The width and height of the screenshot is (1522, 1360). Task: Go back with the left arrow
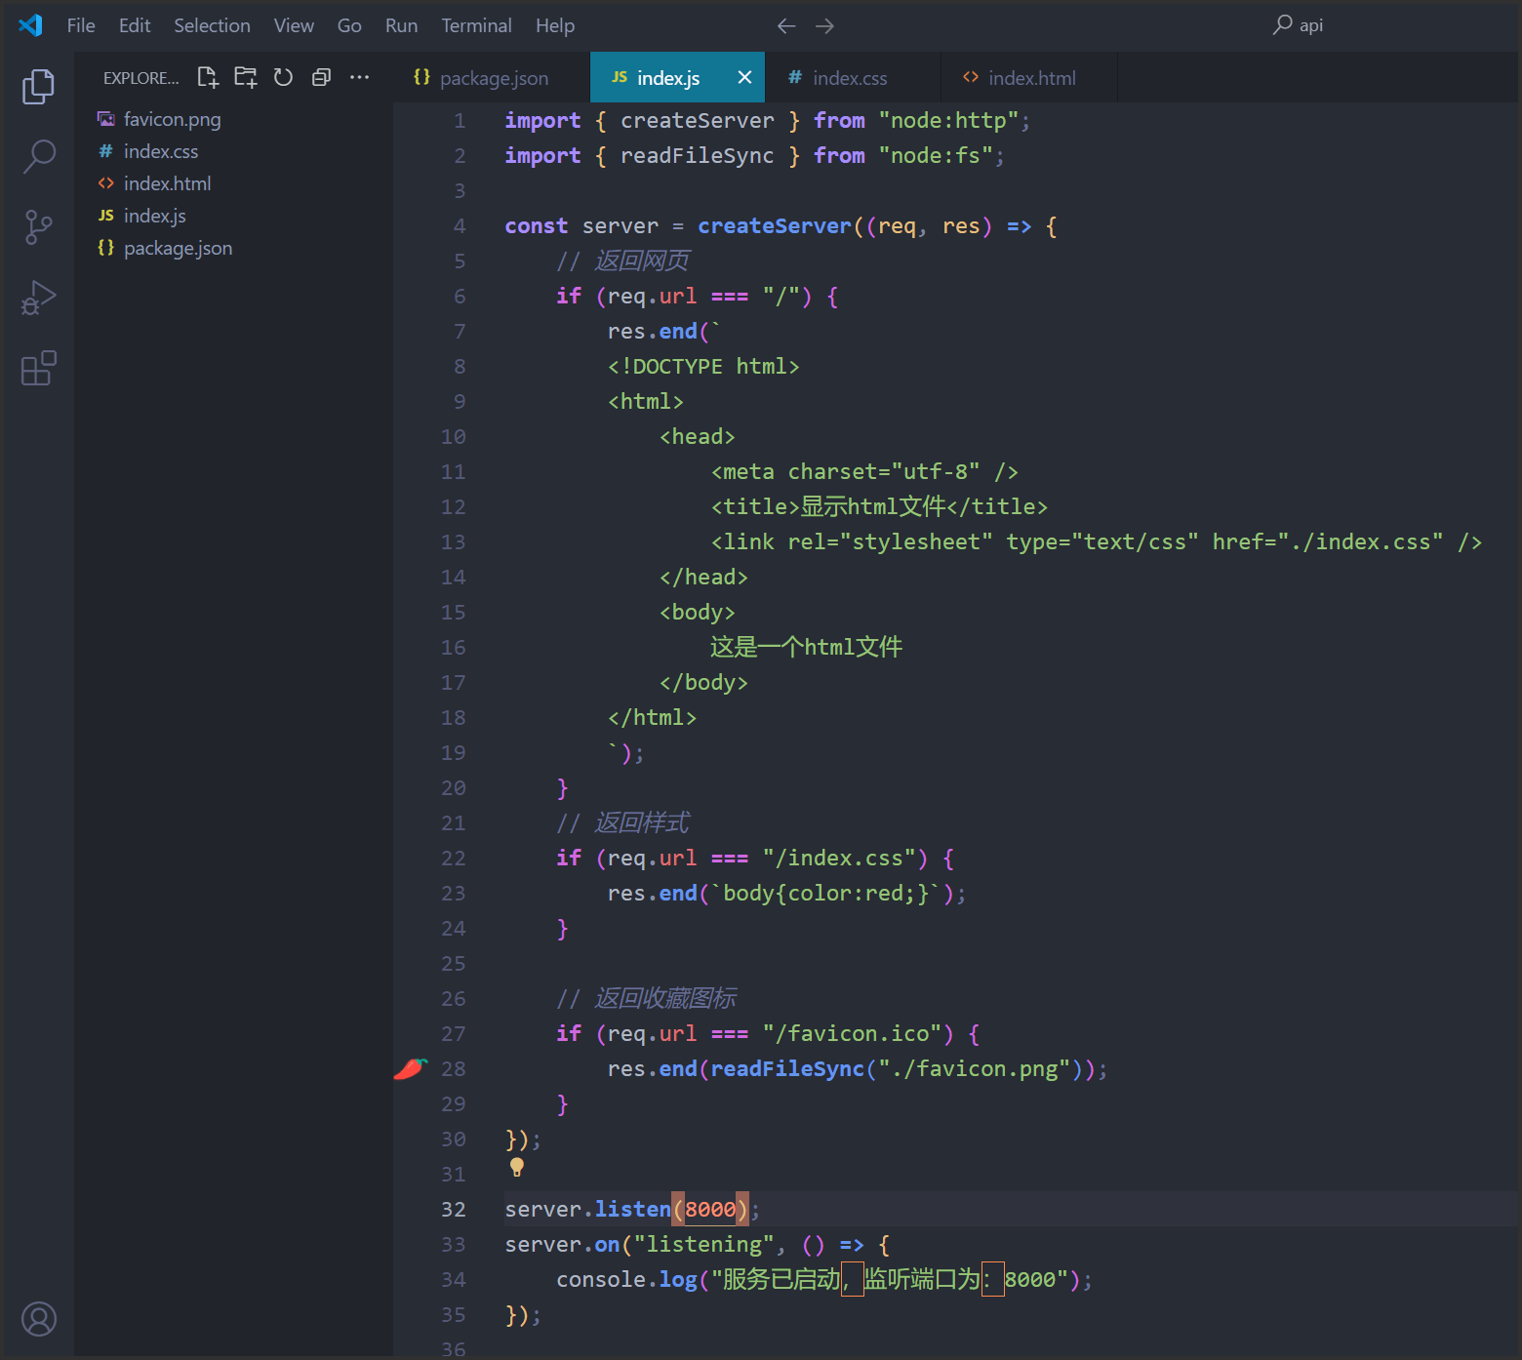coord(786,26)
